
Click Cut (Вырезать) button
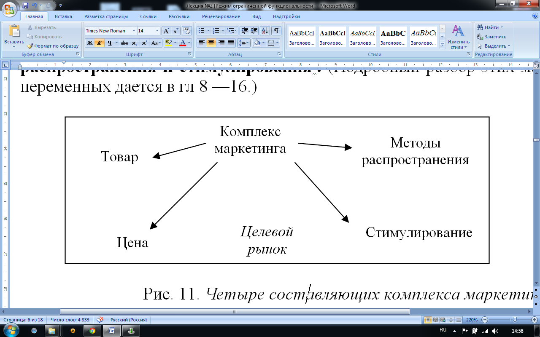click(x=41, y=27)
